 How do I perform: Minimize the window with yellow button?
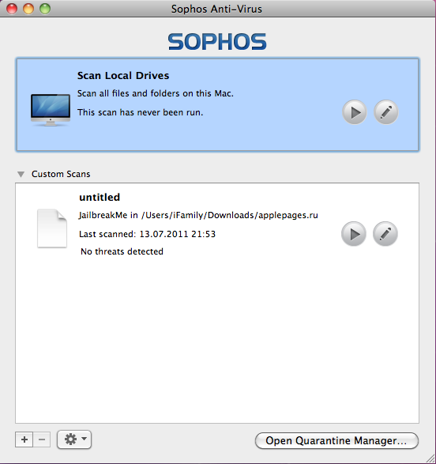pyautogui.click(x=28, y=9)
